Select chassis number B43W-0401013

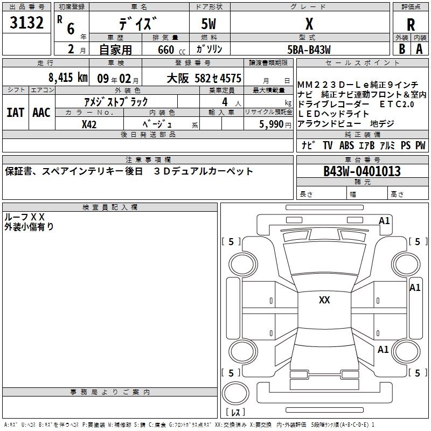coord(362,171)
